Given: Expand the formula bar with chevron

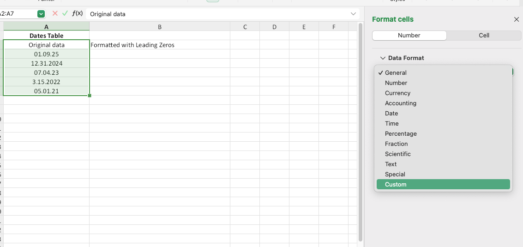Looking at the screenshot, I should [353, 14].
